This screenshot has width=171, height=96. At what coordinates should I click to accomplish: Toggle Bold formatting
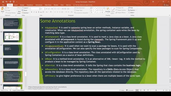tap(32, 12)
